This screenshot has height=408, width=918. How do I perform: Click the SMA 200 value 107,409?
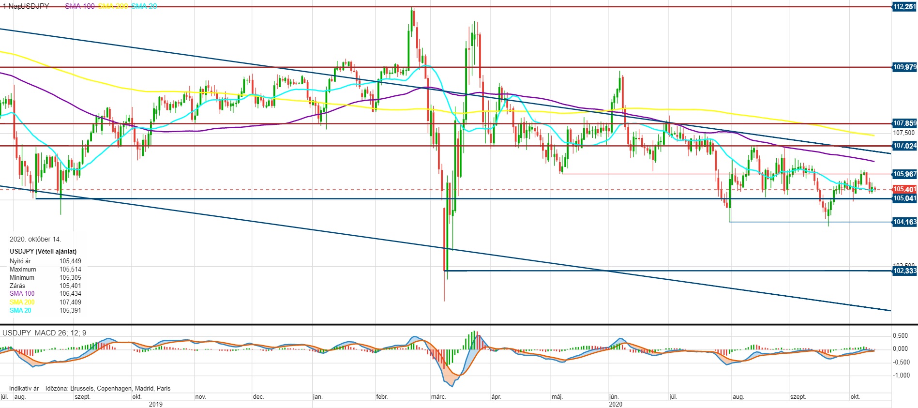(x=70, y=302)
